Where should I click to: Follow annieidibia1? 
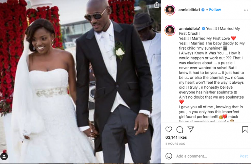(x=215, y=9)
